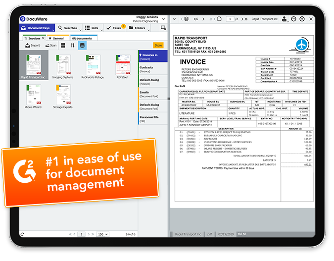Select the General tray tab
334x261 pixels.
point(58,38)
